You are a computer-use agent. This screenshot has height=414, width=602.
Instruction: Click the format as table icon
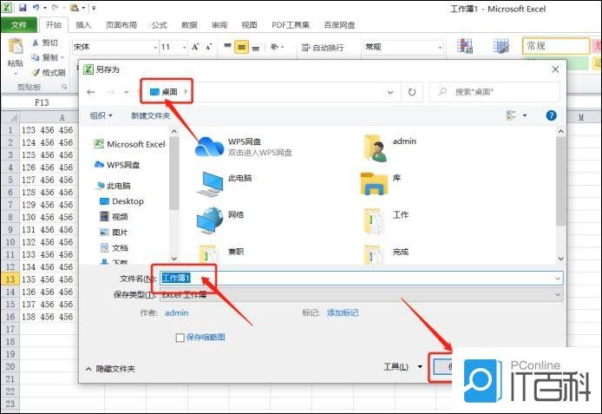pyautogui.click(x=501, y=46)
